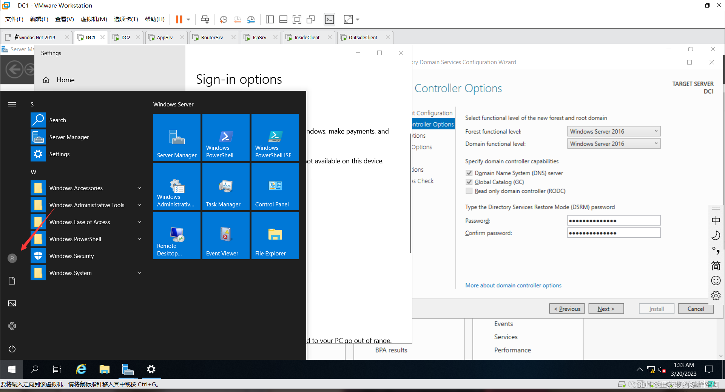This screenshot has width=725, height=392.
Task: Switch to the RouterSrv VM tab
Action: click(x=214, y=37)
